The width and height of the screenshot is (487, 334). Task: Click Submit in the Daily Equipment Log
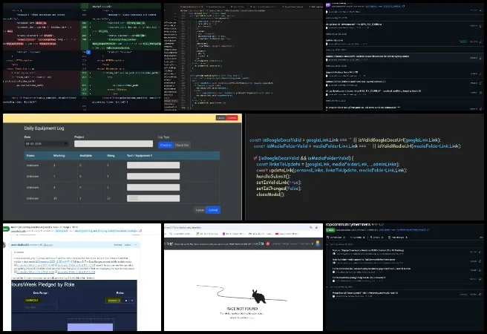tap(213, 210)
